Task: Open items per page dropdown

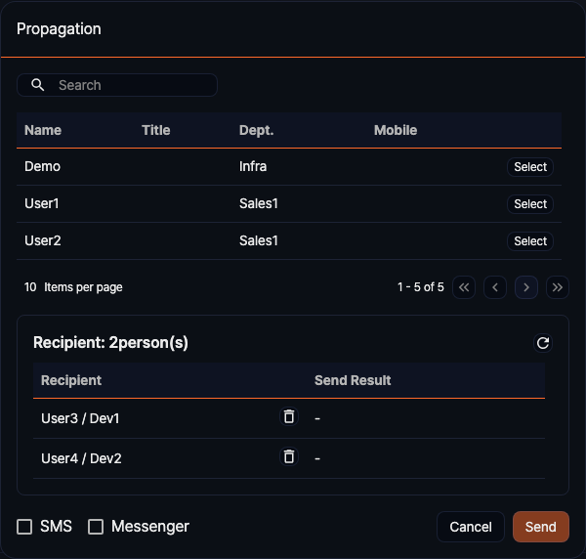Action: (30, 287)
